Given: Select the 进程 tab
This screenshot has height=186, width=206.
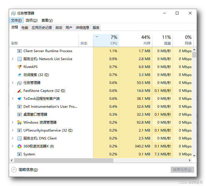Looking at the screenshot, I should (15, 27).
